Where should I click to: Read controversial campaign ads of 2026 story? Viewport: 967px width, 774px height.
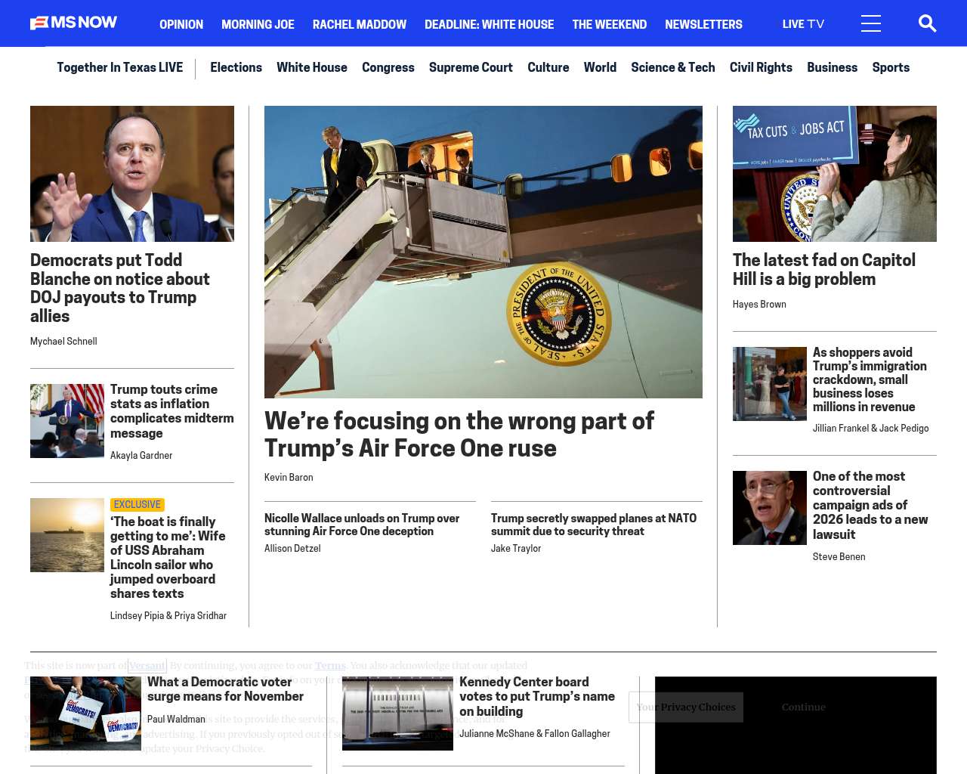point(870,506)
